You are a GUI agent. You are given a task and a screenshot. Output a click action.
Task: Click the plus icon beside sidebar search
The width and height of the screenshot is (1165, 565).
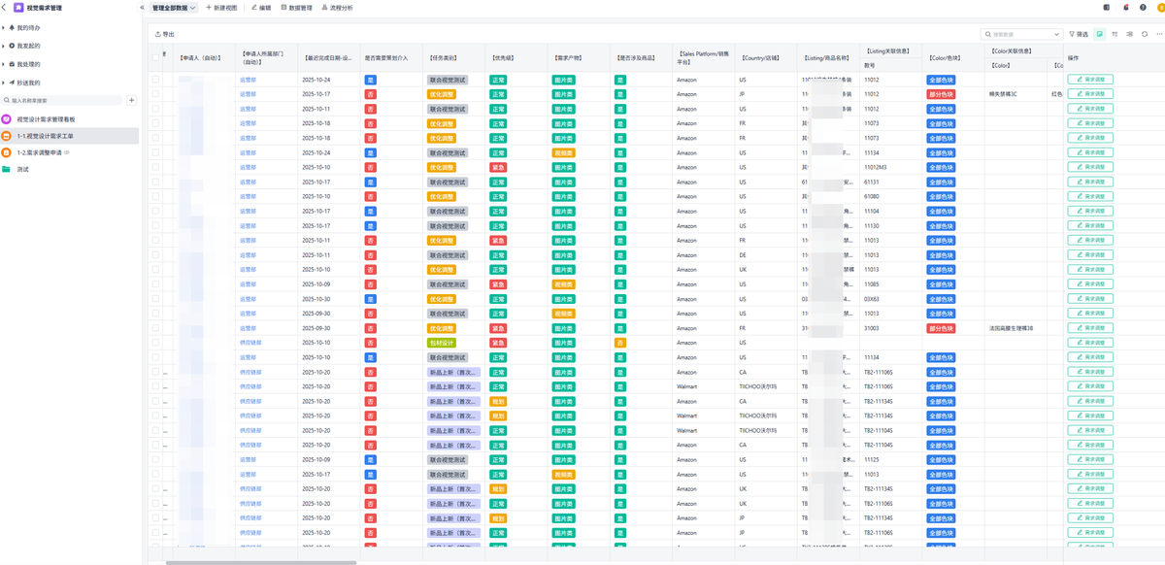click(132, 100)
